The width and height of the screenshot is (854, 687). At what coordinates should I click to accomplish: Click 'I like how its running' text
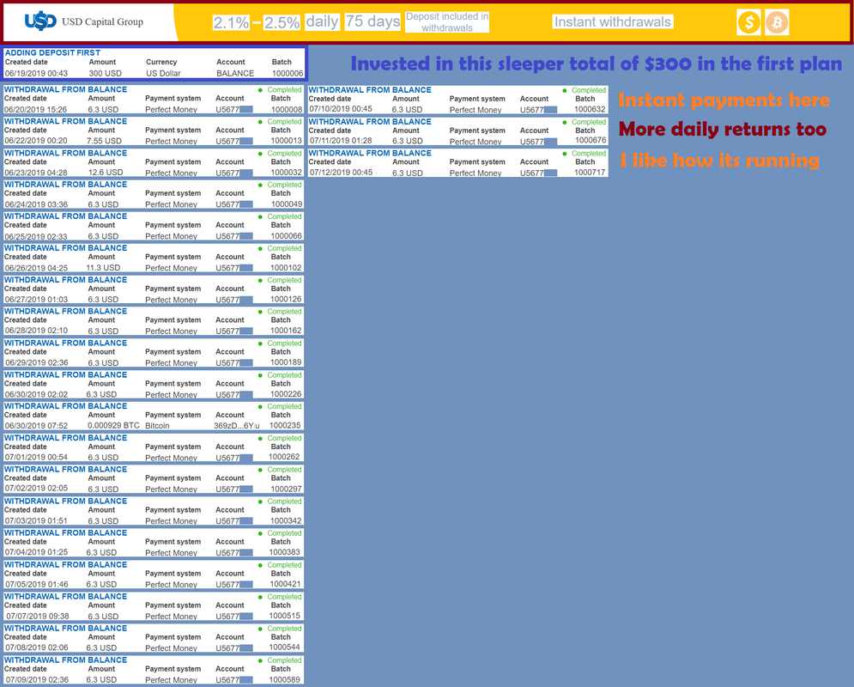point(719,161)
